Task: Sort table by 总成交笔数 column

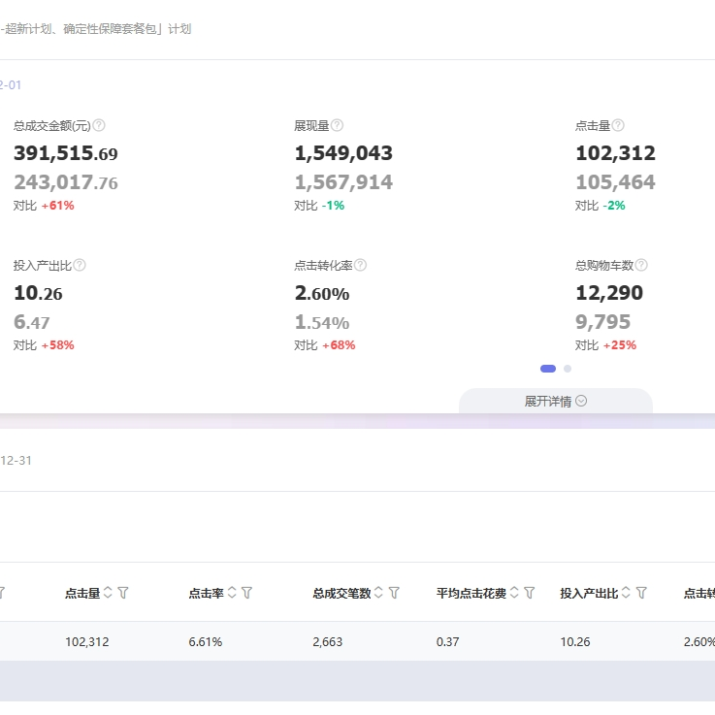Action: coord(378,593)
